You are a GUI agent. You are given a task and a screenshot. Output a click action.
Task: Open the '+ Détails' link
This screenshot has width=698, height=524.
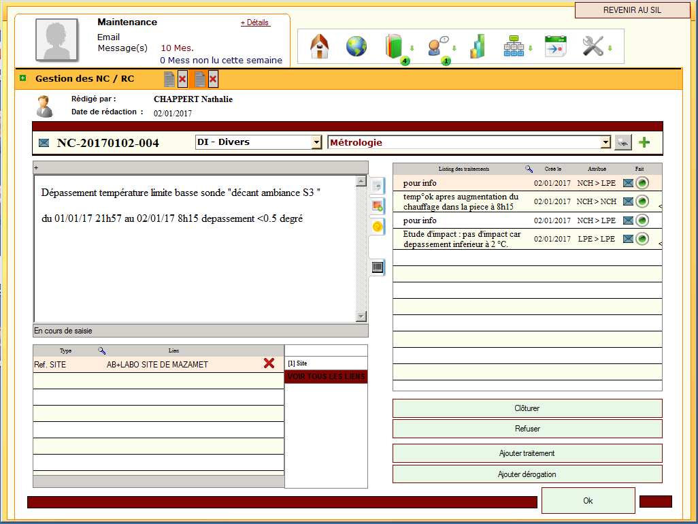255,22
